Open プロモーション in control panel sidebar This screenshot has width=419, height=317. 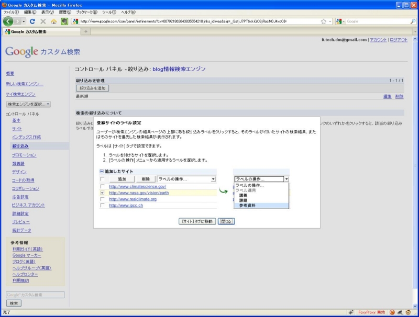(x=24, y=155)
